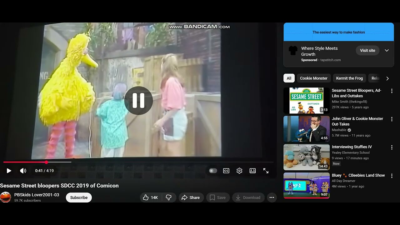Click the Sesame Street bloopers video title

pos(59,186)
